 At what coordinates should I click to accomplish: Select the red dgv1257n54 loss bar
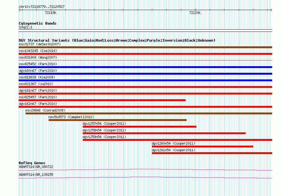(140, 127)
